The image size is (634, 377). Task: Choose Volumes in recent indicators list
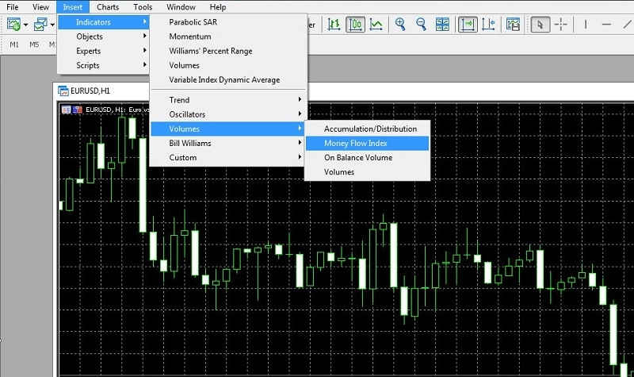[x=228, y=65]
